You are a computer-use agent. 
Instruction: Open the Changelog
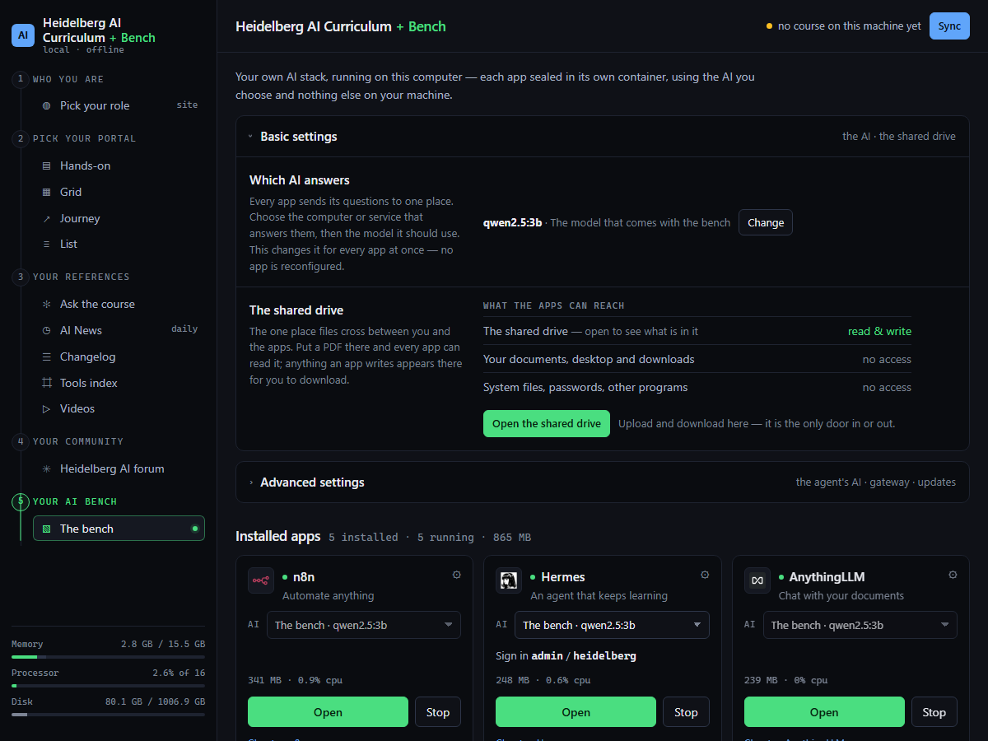(119, 357)
